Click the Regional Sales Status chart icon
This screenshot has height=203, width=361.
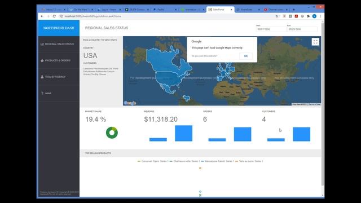click(42, 44)
